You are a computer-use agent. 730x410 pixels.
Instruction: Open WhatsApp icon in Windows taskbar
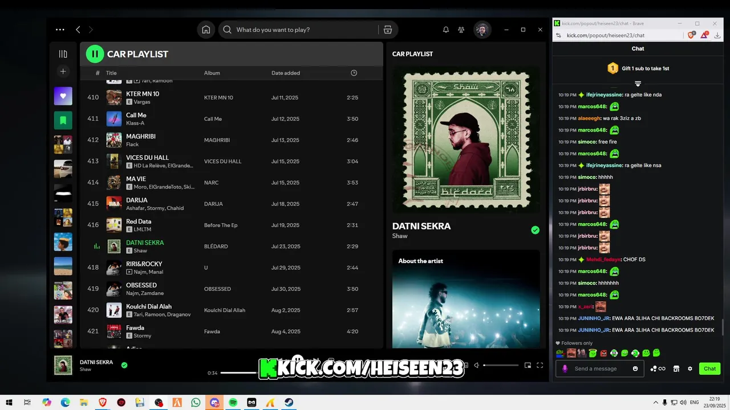pyautogui.click(x=196, y=403)
